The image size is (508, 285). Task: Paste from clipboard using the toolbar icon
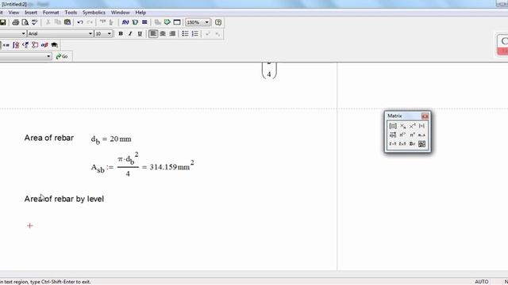point(67,22)
